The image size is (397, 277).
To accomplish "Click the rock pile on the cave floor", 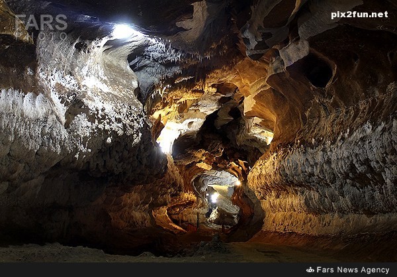I will coord(212,245).
